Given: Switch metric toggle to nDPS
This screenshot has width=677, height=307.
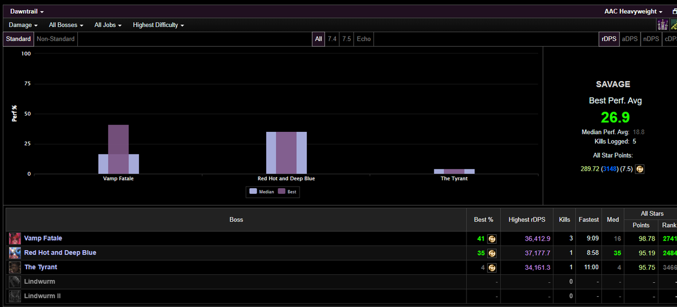Looking at the screenshot, I should tap(651, 39).
